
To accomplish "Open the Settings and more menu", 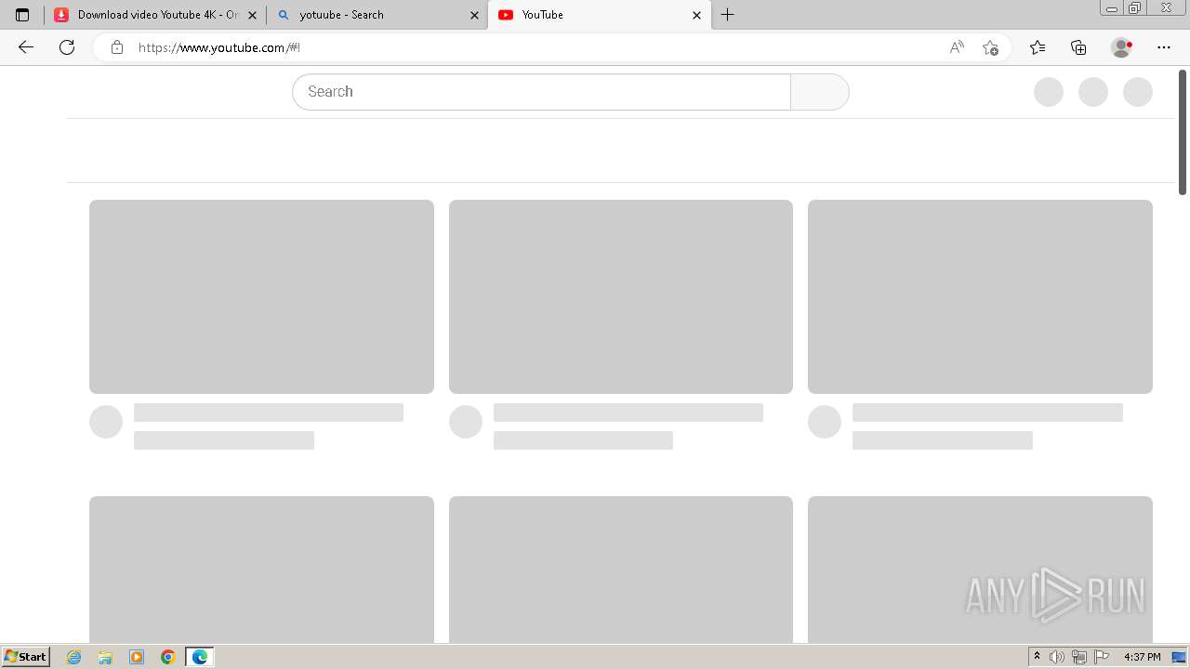I will tap(1164, 47).
